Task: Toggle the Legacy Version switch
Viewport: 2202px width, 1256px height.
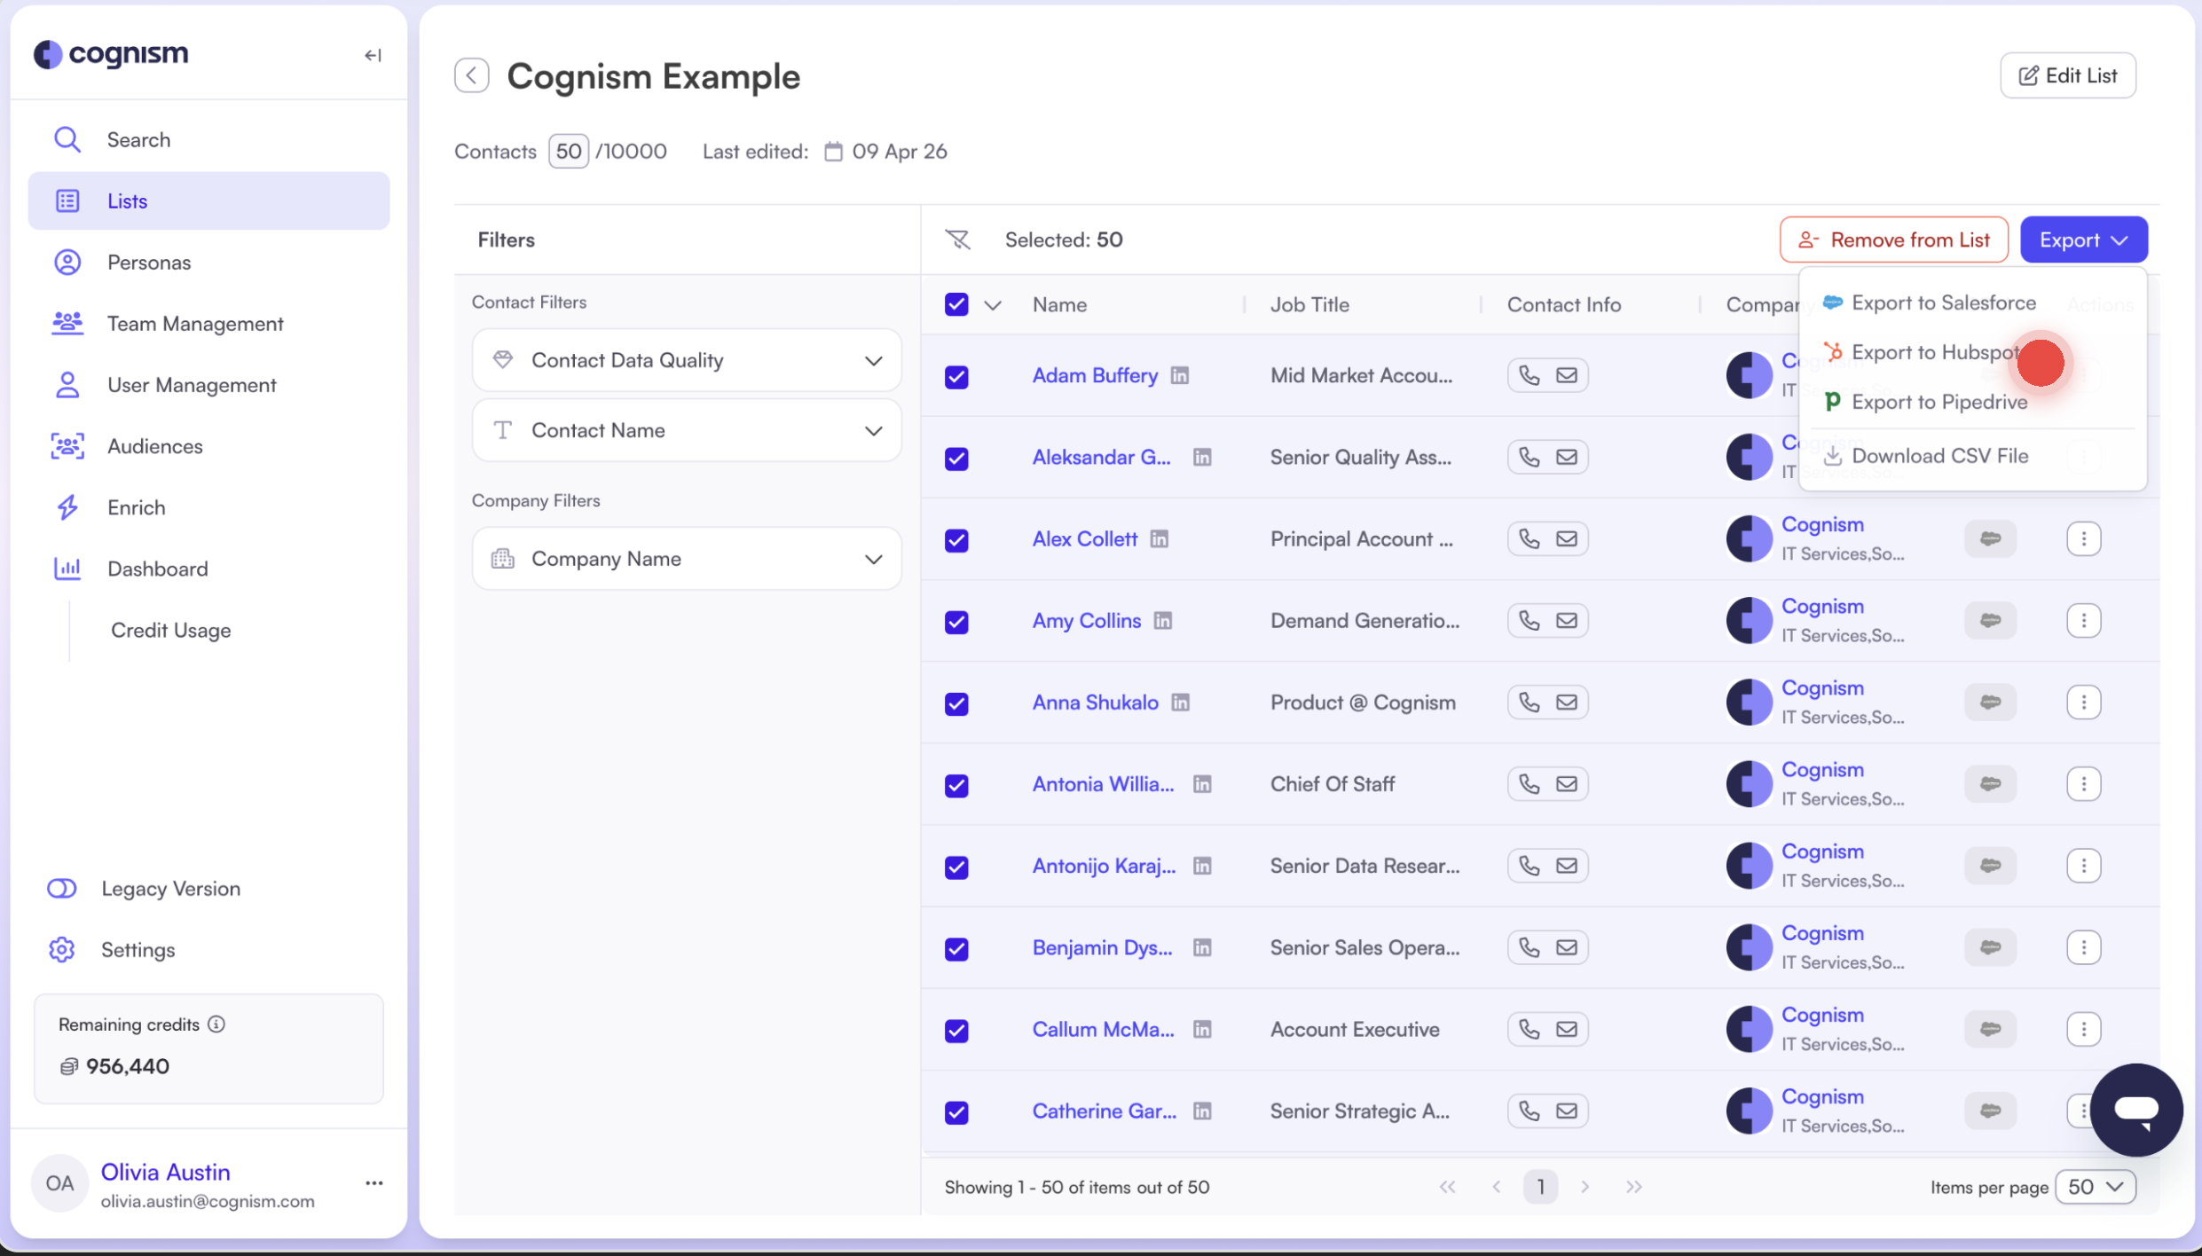Action: coord(62,888)
